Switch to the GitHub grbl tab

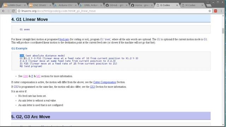coord(116,5)
